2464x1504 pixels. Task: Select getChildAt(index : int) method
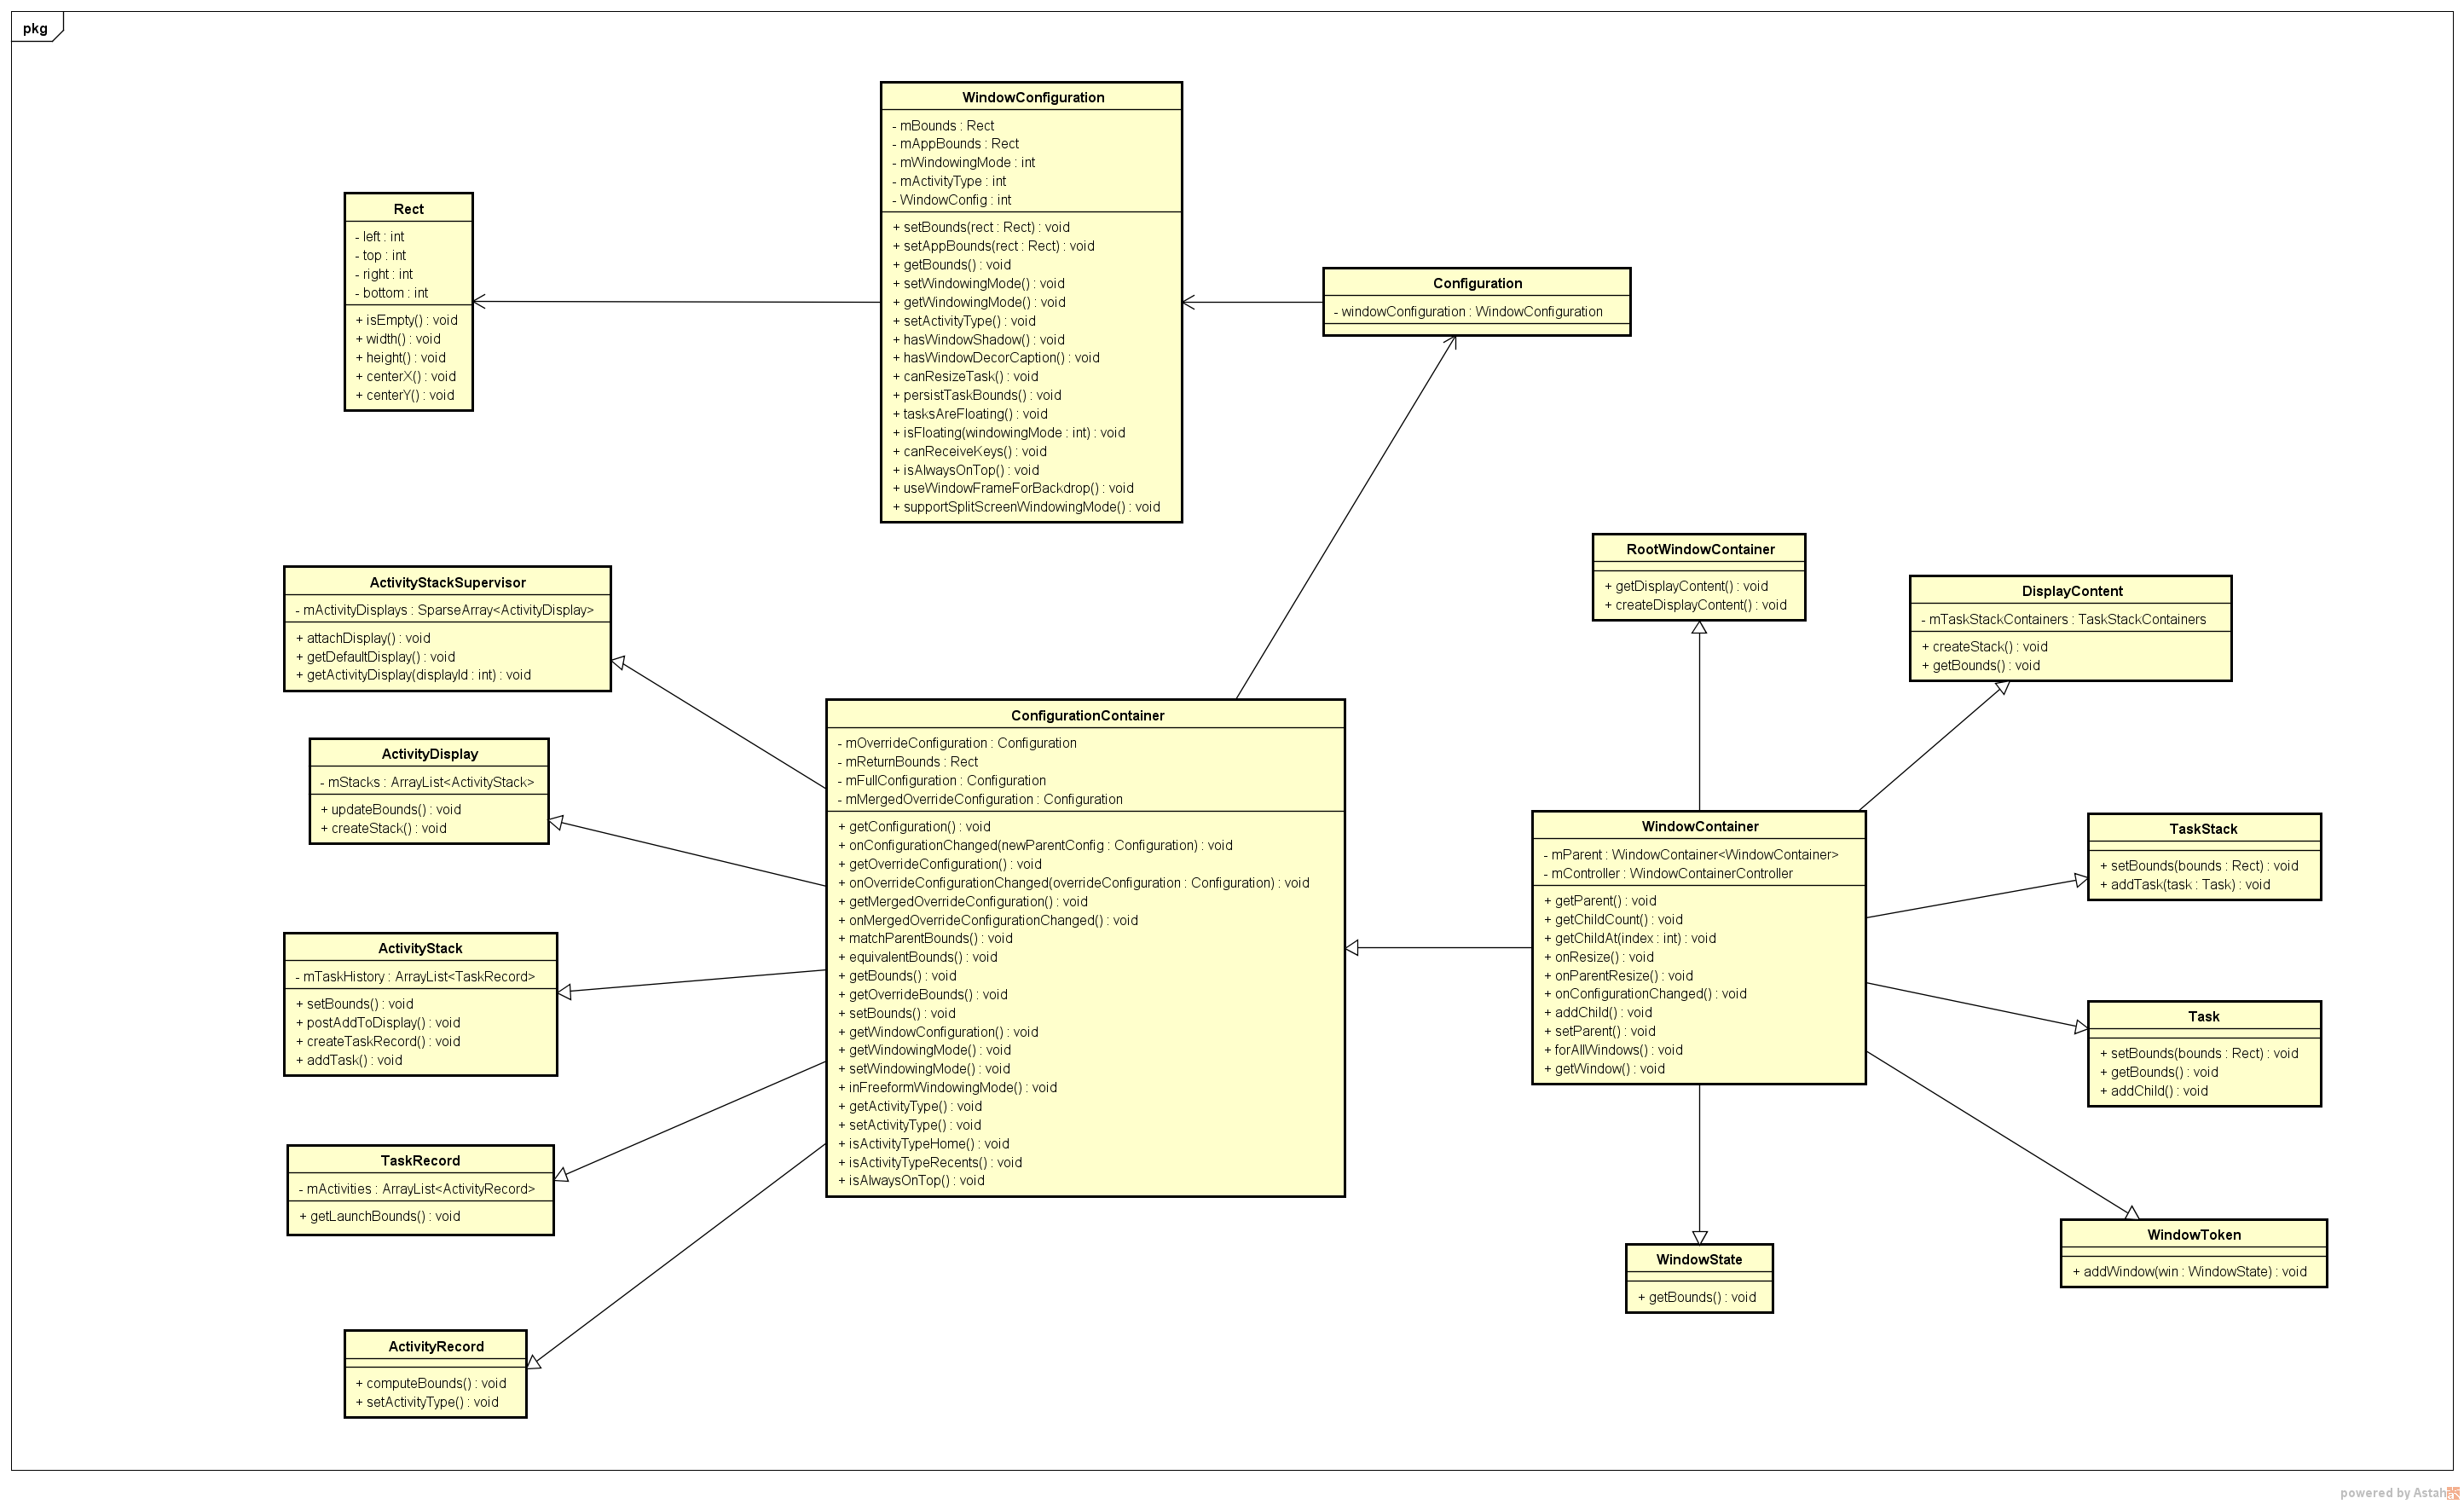(1630, 938)
